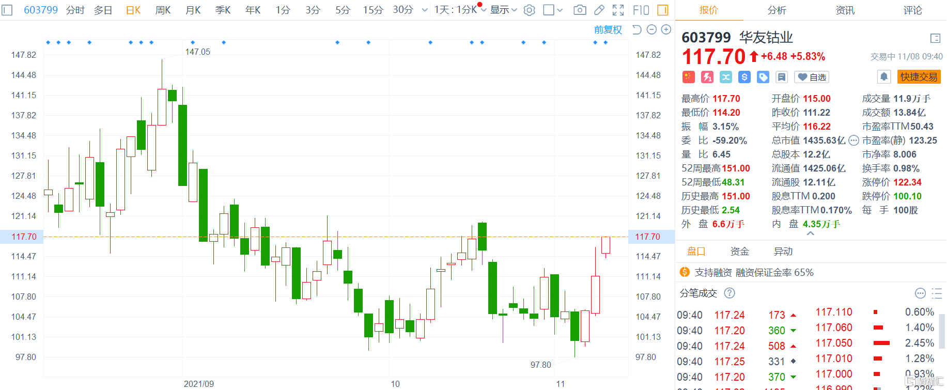Open the 分析 analysis tab
The width and height of the screenshot is (947, 390).
click(x=777, y=10)
